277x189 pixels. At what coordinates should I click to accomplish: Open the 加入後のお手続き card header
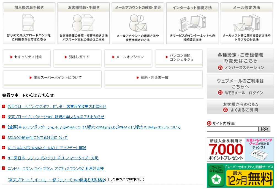pos(29,8)
